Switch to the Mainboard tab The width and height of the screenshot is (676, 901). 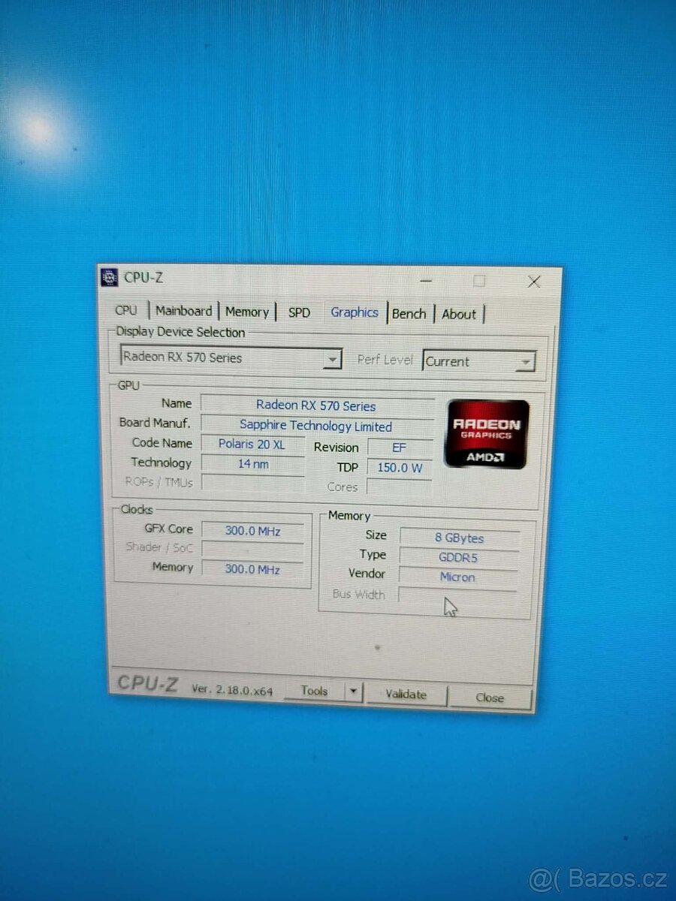click(184, 311)
